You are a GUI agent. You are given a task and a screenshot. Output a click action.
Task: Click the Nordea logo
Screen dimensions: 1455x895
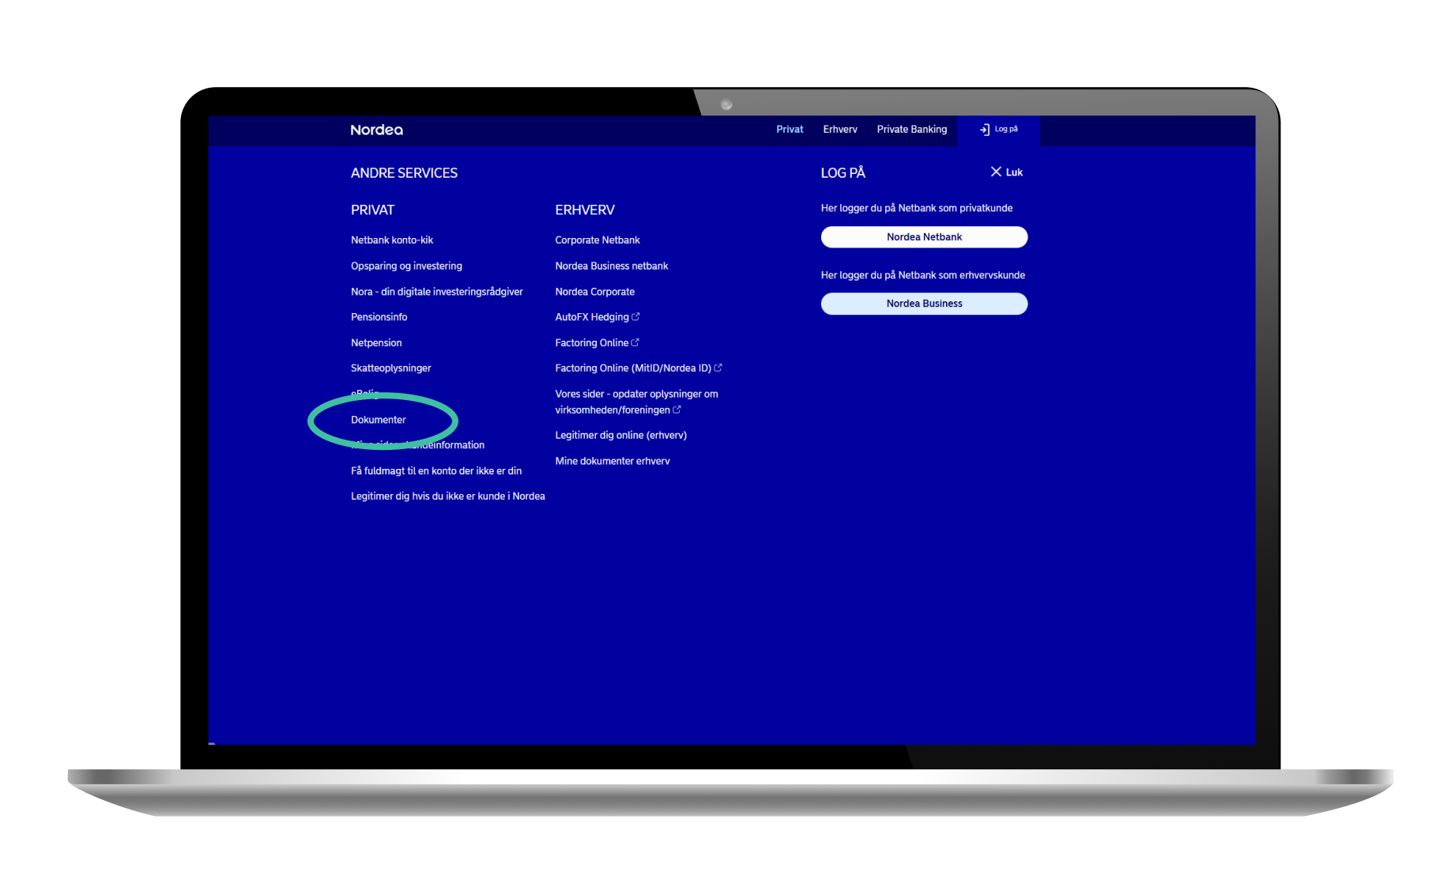coord(376,130)
